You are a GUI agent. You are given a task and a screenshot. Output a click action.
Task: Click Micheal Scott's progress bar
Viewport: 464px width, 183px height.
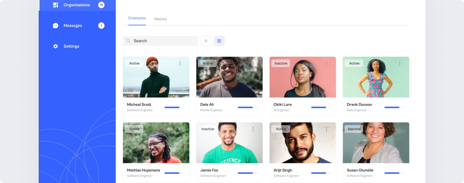(x=175, y=108)
